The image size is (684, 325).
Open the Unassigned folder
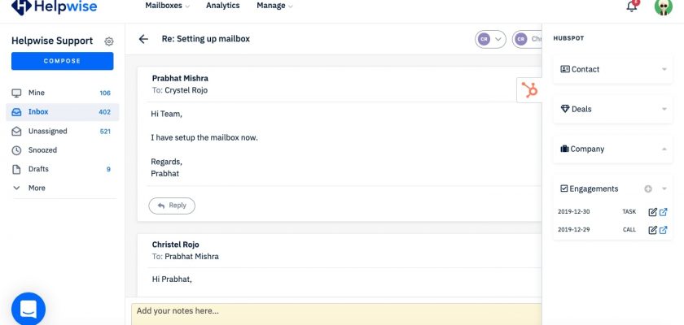pyautogui.click(x=63, y=131)
